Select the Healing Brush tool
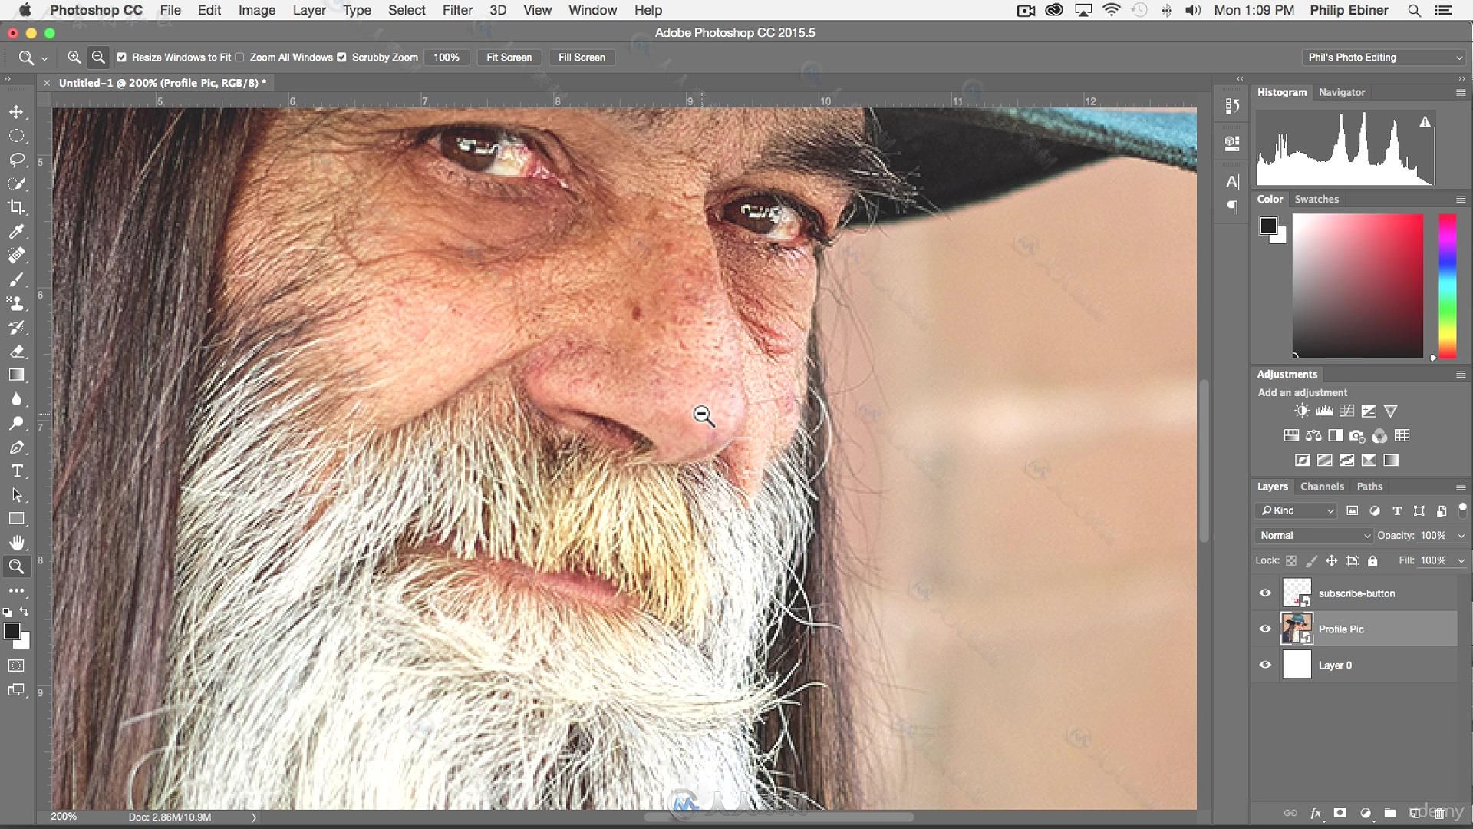1473x829 pixels. pyautogui.click(x=16, y=255)
